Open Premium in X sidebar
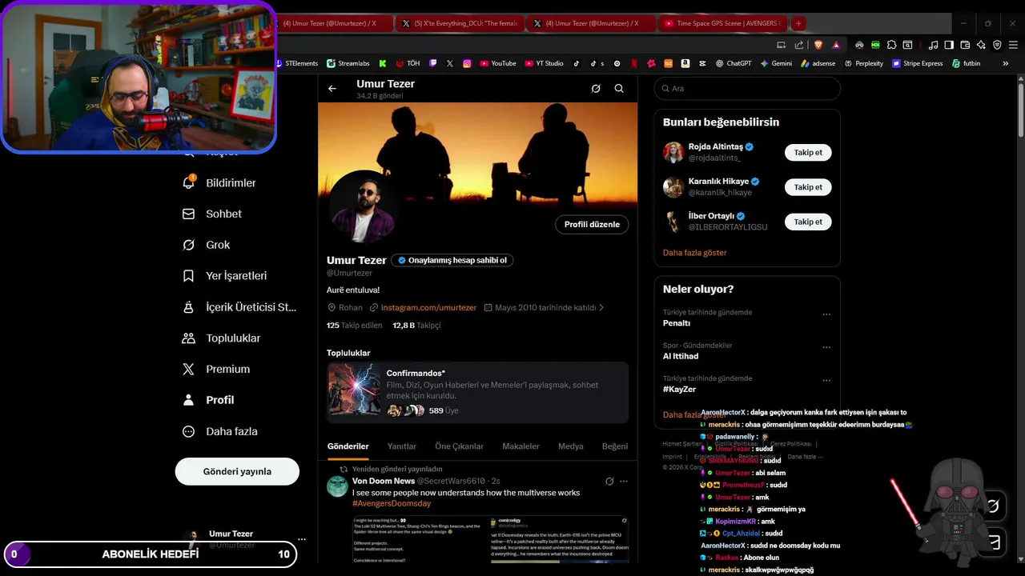 [x=216, y=369]
